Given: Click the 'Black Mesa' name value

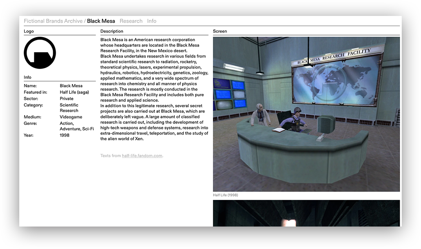Looking at the screenshot, I should tap(71, 86).
